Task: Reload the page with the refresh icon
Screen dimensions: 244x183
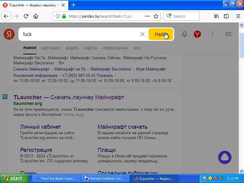Action: [26, 16]
